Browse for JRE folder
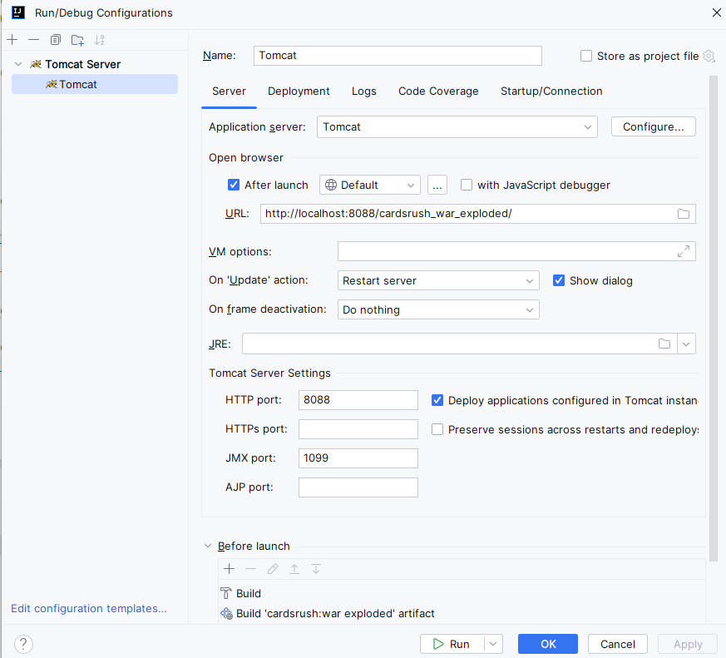Screen dimensions: 726x658 pos(664,344)
